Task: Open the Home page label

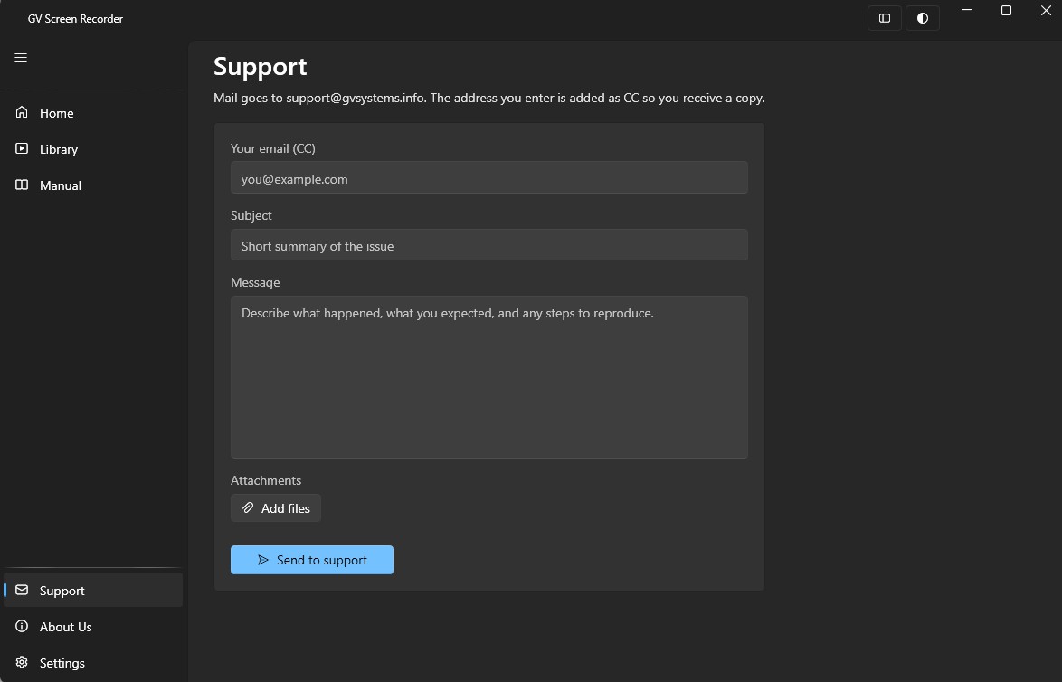Action: pos(56,113)
